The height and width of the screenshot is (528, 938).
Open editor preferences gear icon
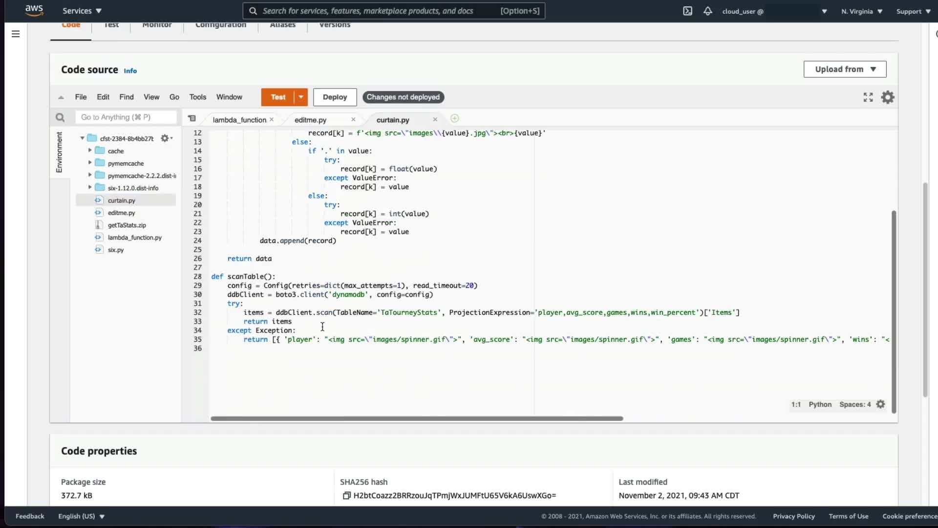point(887,97)
